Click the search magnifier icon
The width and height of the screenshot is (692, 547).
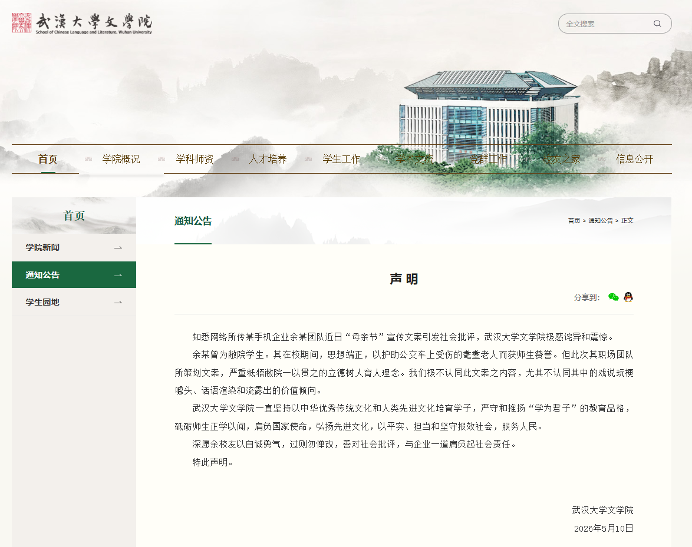(657, 24)
